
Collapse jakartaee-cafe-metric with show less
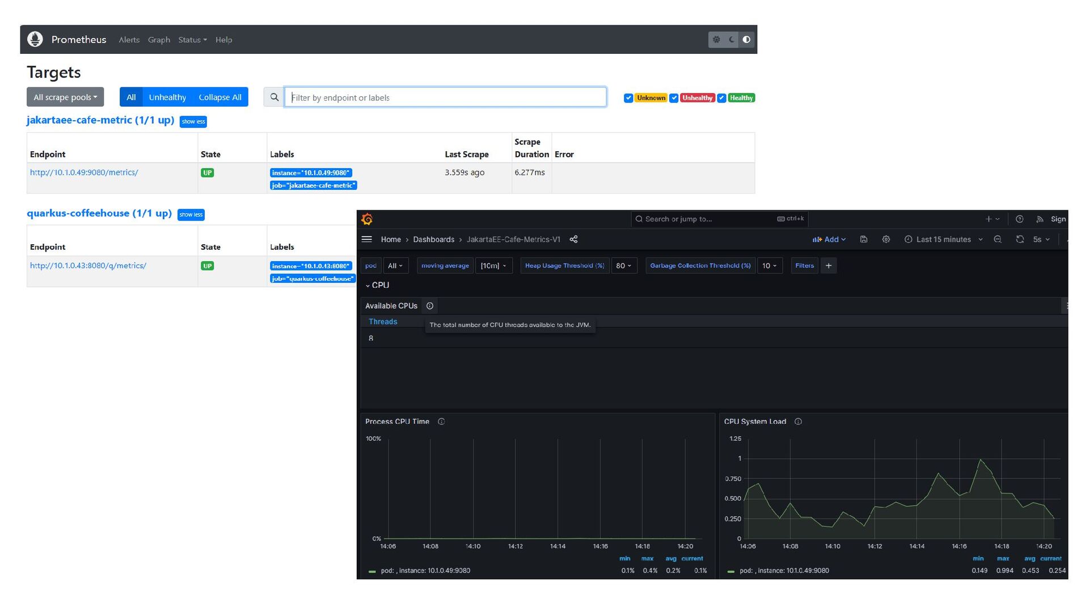pyautogui.click(x=193, y=121)
